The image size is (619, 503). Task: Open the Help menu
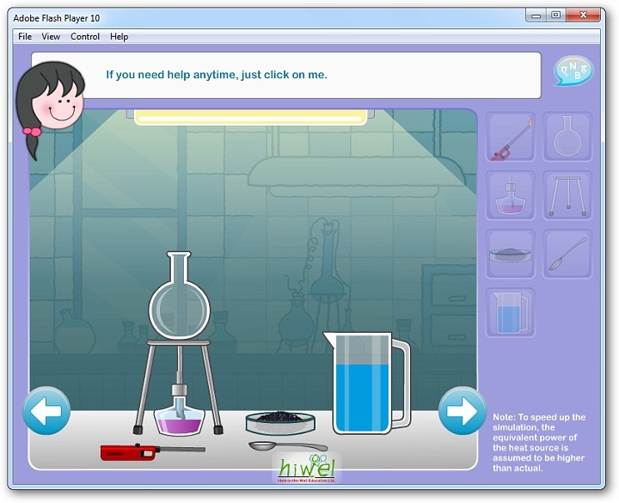[120, 36]
